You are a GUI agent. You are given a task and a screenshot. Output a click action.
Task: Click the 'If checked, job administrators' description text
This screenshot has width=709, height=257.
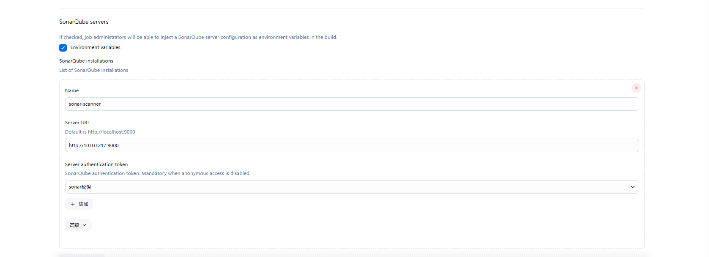[x=198, y=37]
